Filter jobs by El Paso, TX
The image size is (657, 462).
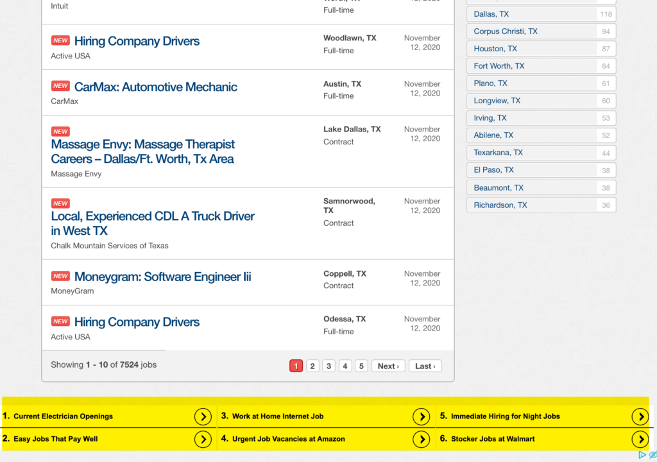pos(541,170)
